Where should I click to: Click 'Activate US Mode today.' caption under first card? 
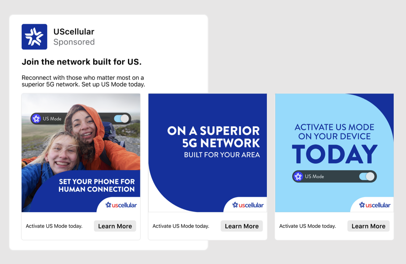coord(54,226)
